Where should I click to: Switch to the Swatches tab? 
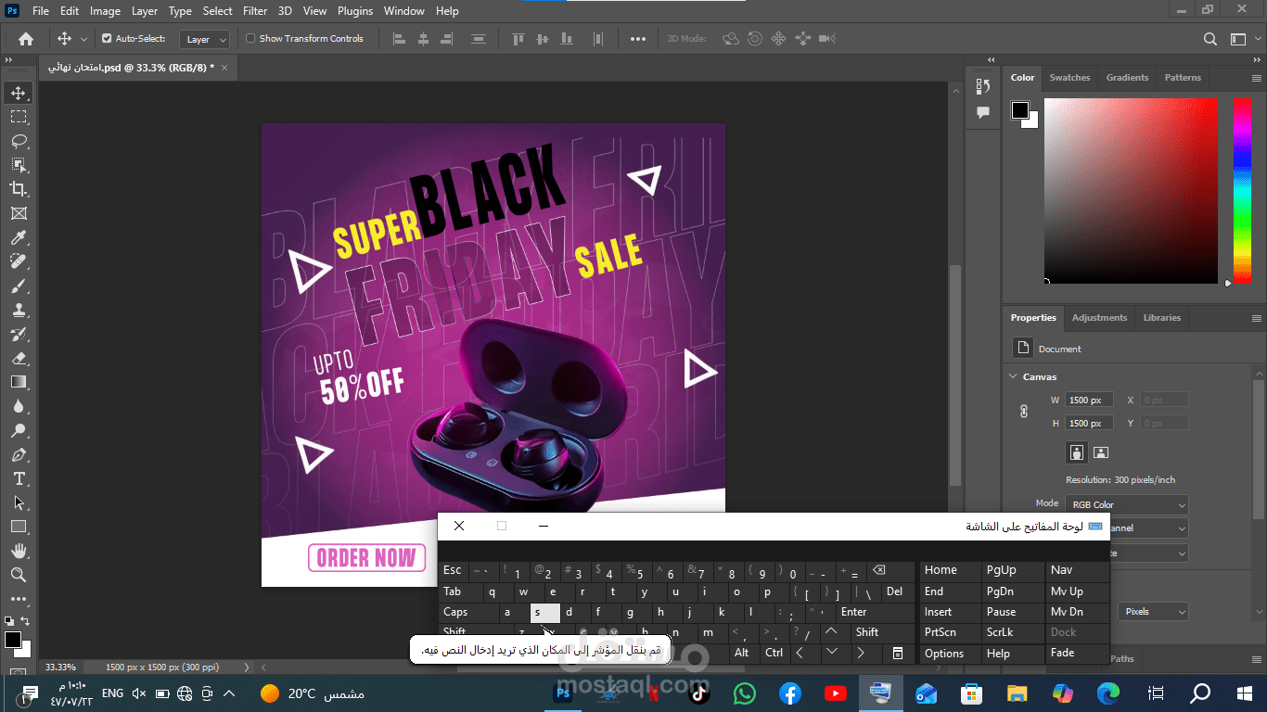[x=1069, y=78]
